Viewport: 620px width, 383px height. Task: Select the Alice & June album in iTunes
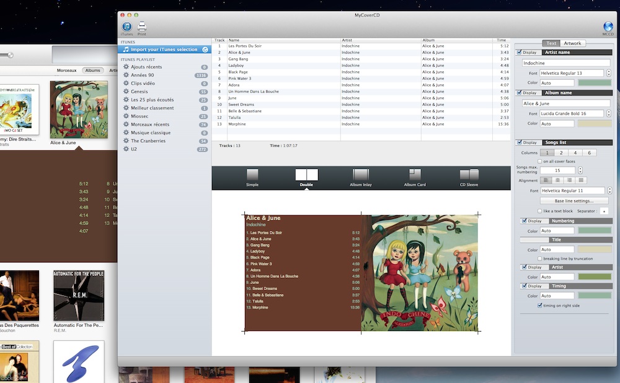(x=79, y=110)
